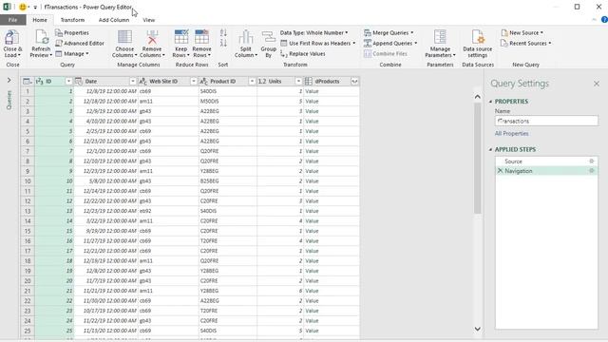
Task: Open the Append Queries dropdown
Action: [390, 43]
